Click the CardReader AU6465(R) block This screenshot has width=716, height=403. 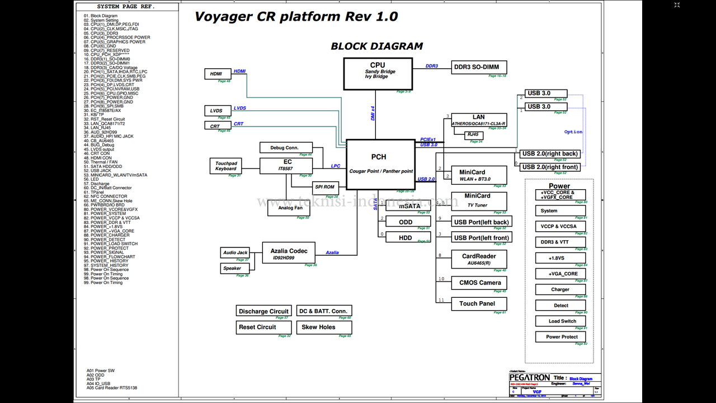[479, 259]
